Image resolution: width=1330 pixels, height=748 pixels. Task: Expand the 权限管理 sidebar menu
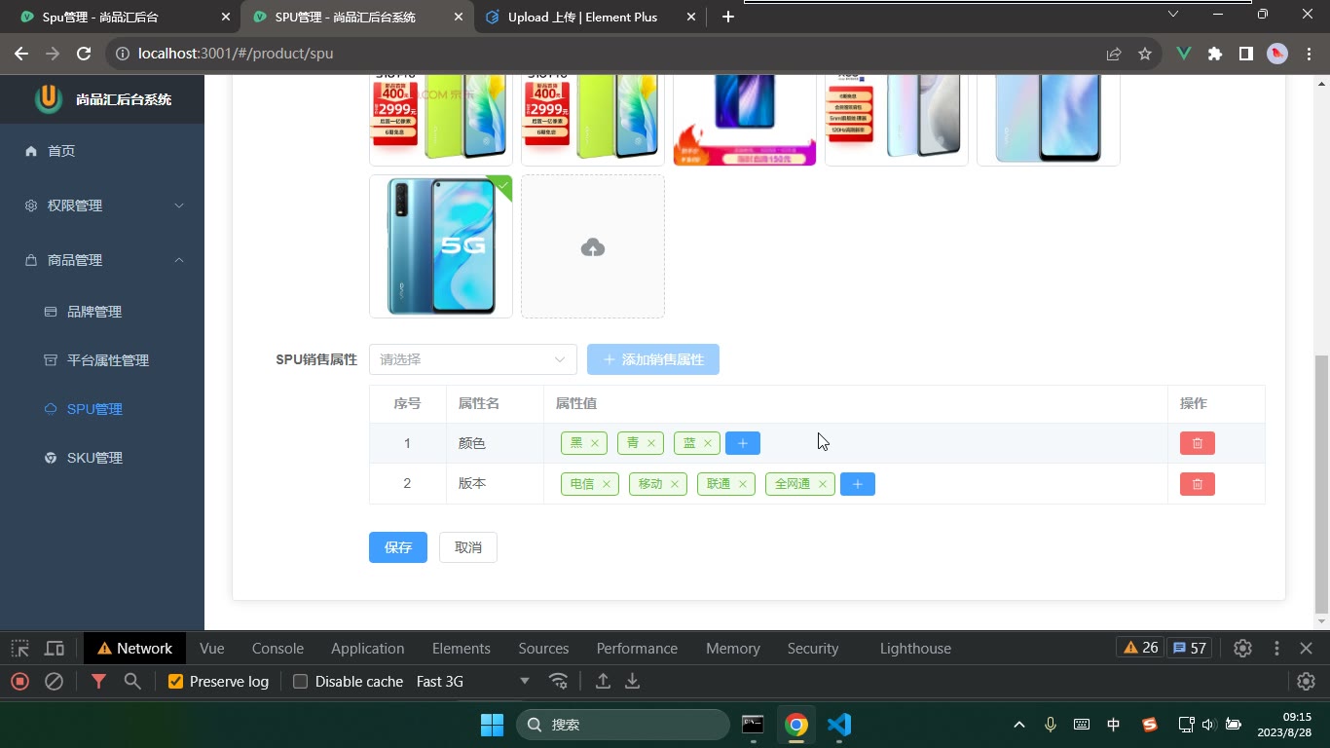point(102,206)
